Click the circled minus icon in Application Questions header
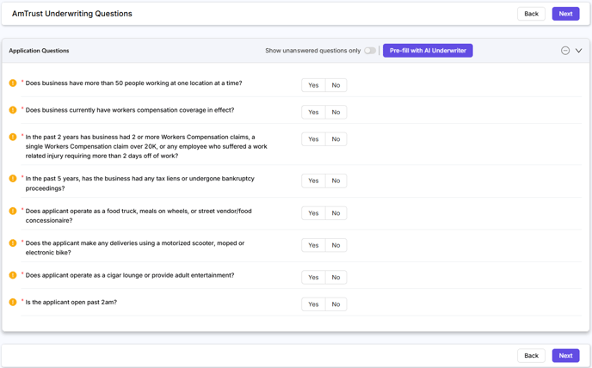 click(x=565, y=51)
